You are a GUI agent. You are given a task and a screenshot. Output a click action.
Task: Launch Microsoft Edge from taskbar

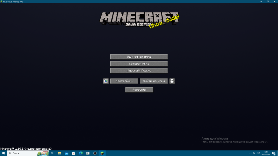[x=81, y=153]
